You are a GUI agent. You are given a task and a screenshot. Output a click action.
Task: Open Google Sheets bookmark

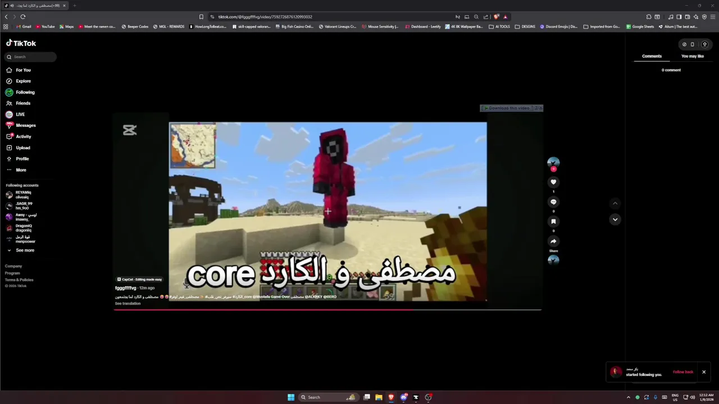coord(640,26)
